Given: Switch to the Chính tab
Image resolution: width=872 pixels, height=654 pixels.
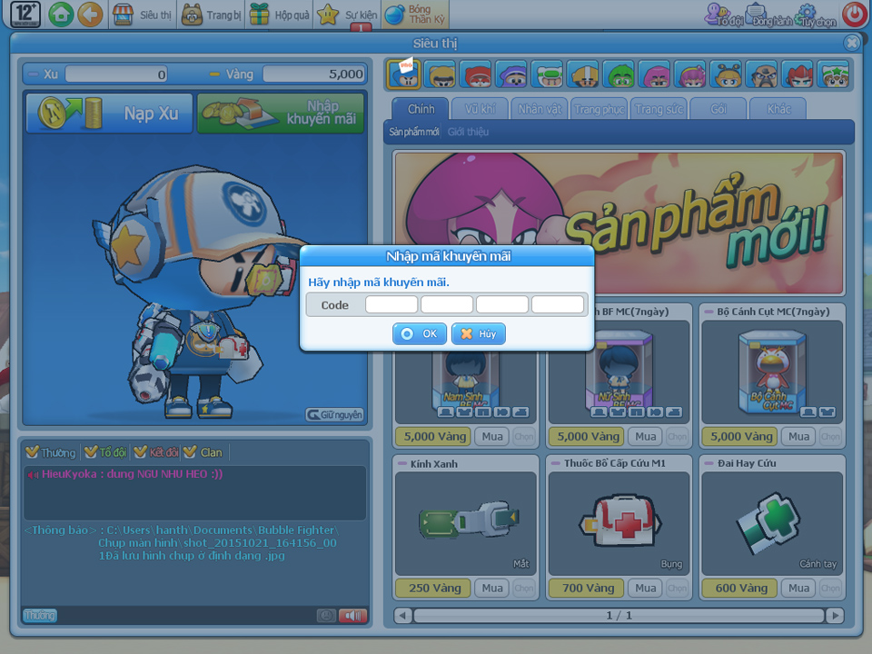Looking at the screenshot, I should coord(421,109).
